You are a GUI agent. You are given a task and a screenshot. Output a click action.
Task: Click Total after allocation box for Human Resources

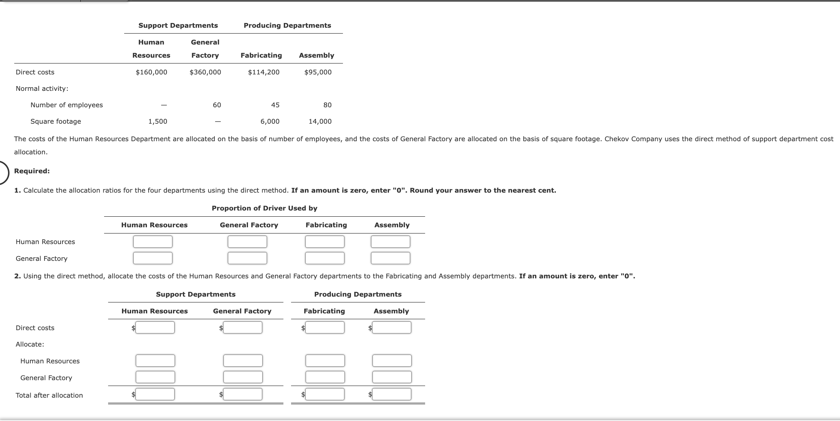coord(155,394)
